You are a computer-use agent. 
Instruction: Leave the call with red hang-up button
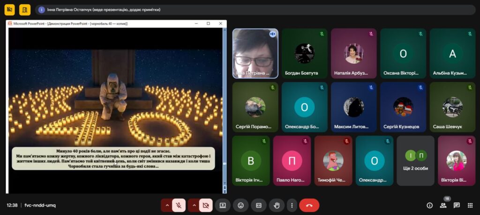point(309,205)
